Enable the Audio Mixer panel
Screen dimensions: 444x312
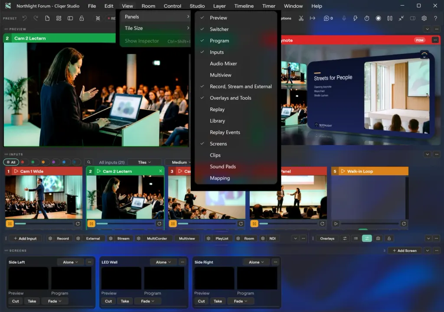click(x=235, y=63)
